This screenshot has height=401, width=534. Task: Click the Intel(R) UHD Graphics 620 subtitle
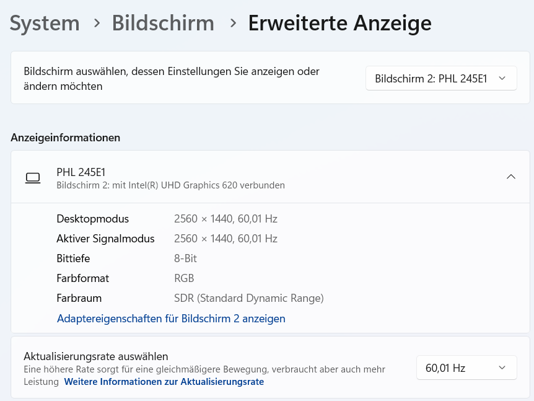(x=170, y=185)
